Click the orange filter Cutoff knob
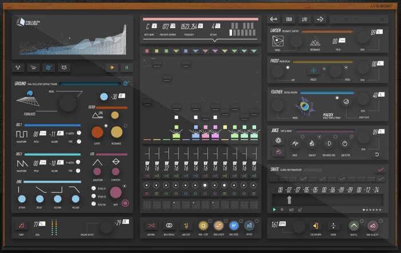The height and width of the screenshot is (253, 401). 97,132
